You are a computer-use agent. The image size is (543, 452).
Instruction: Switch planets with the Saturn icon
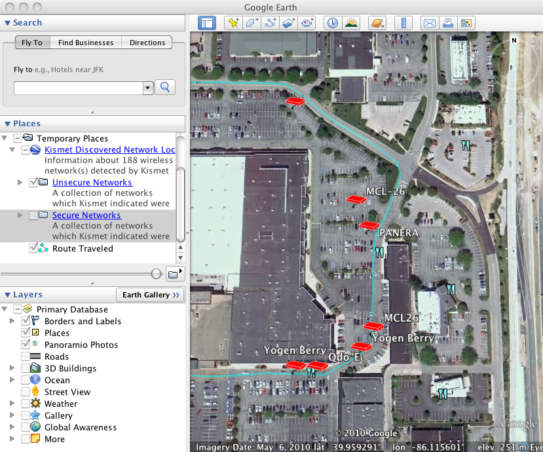coord(377,23)
